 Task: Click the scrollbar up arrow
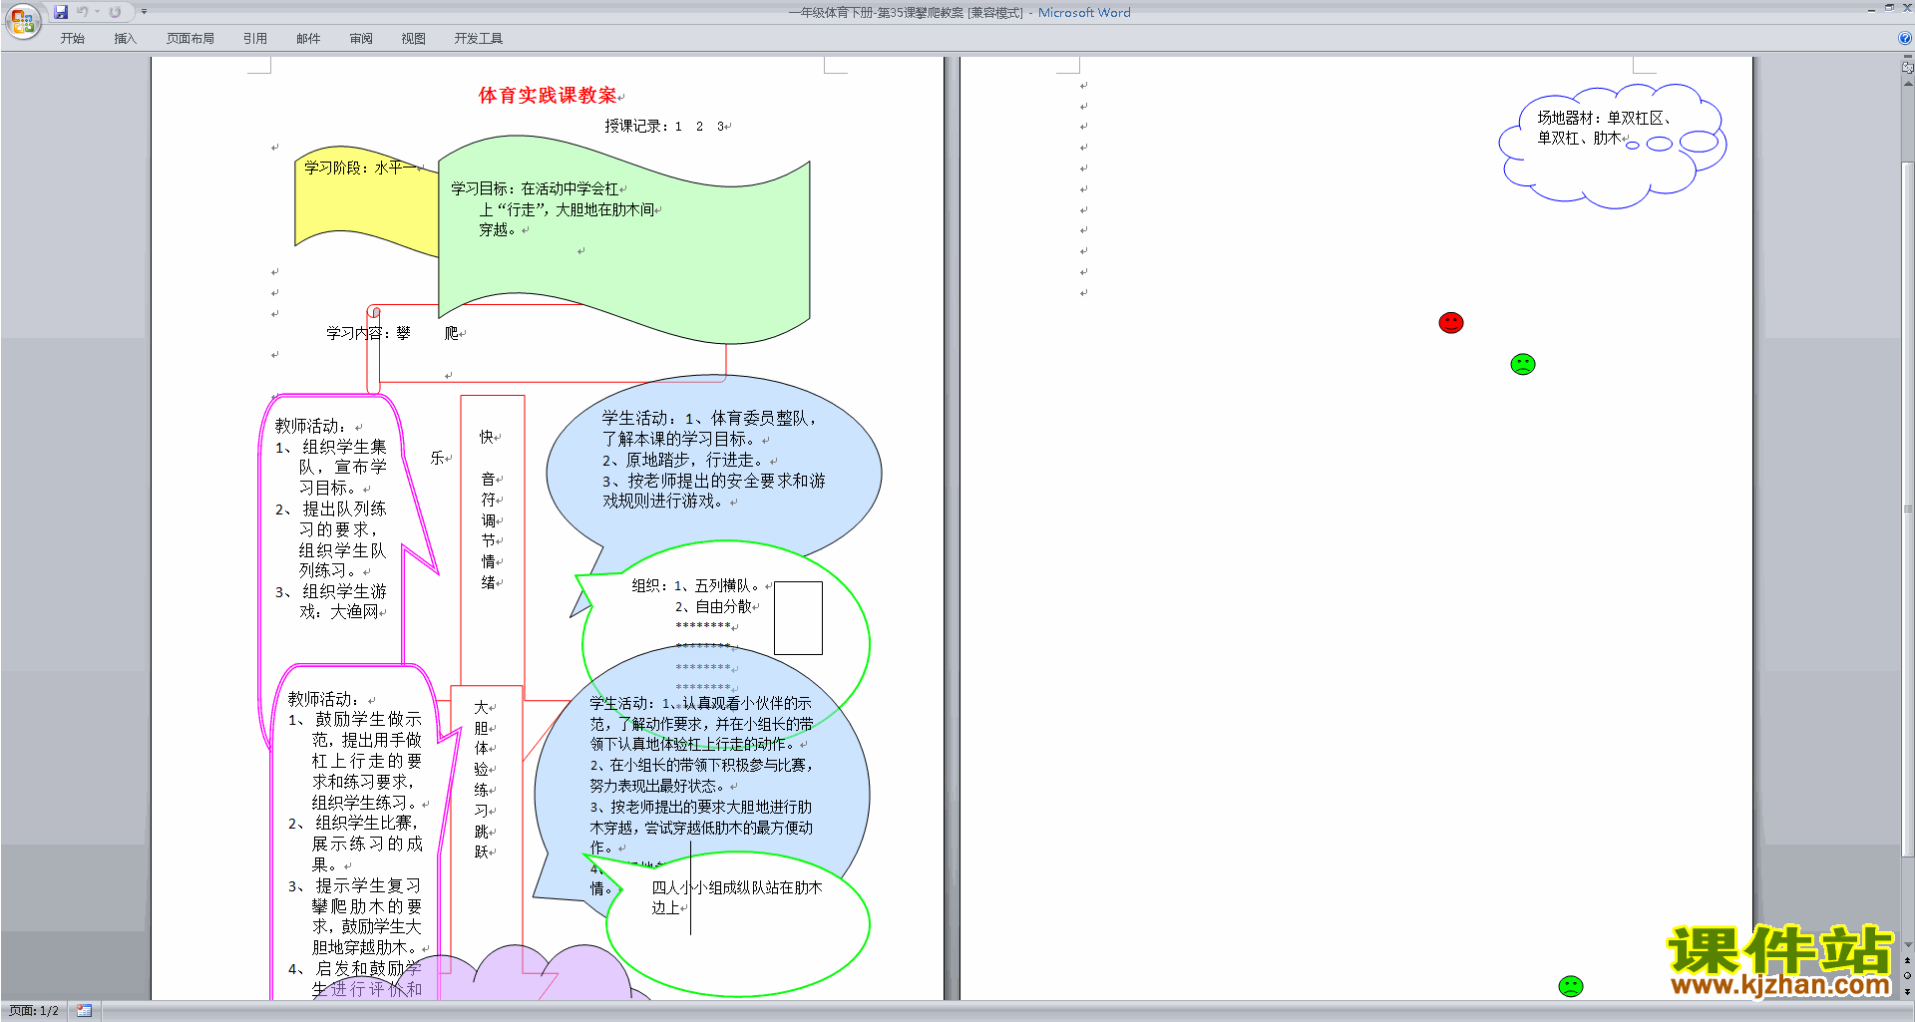(1907, 84)
